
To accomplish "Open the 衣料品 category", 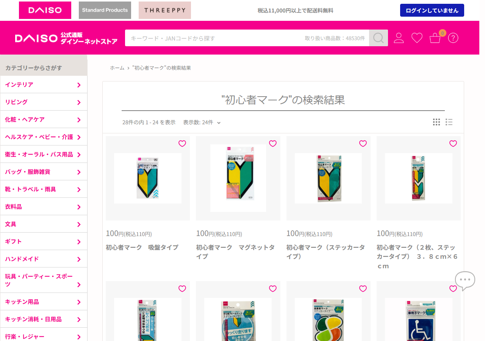I will tap(44, 206).
